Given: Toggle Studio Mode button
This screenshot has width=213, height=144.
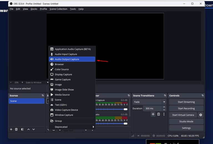Looking at the screenshot, I should [x=186, y=122].
